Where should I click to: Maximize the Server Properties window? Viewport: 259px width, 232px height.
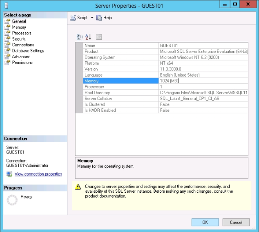tap(235, 5)
